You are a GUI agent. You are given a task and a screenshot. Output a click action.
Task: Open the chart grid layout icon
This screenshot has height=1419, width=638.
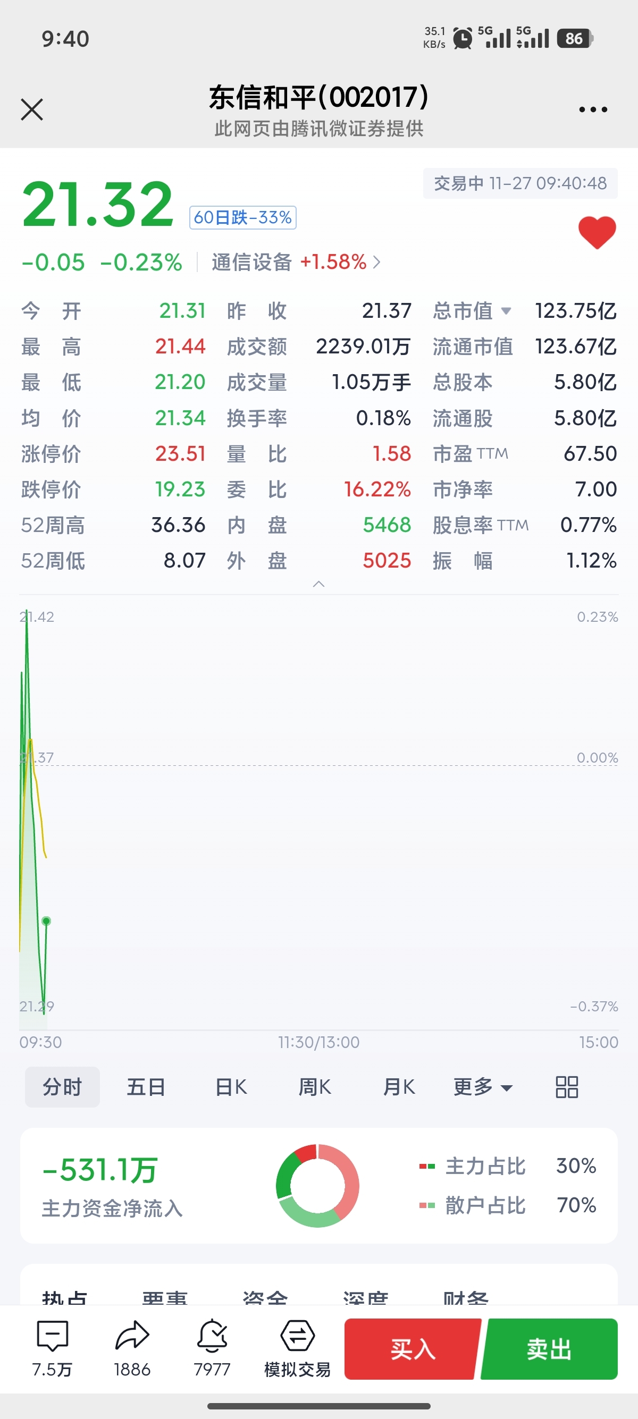point(566,1087)
